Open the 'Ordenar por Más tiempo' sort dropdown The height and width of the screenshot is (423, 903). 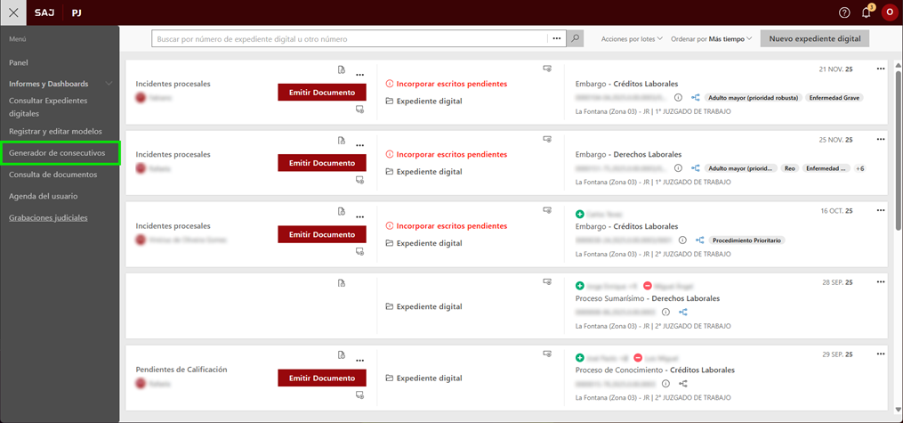[712, 39]
